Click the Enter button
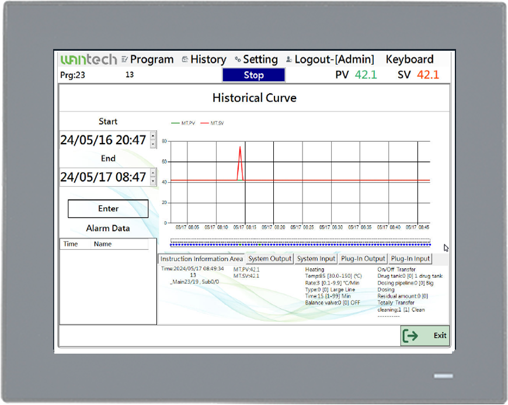 108,208
